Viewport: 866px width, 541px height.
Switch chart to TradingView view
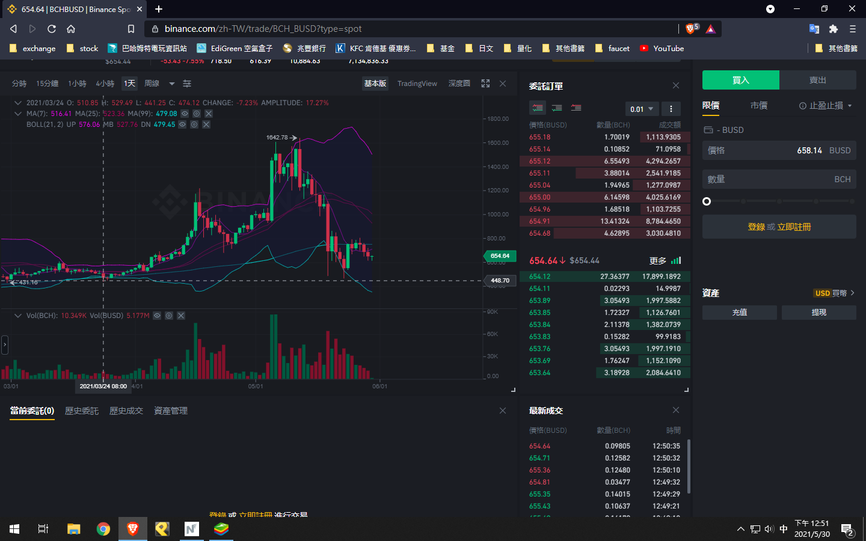coord(417,84)
